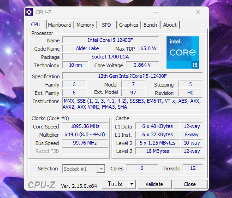The image size is (232, 198).
Task: Select the CPU tab
Action: coord(36,24)
